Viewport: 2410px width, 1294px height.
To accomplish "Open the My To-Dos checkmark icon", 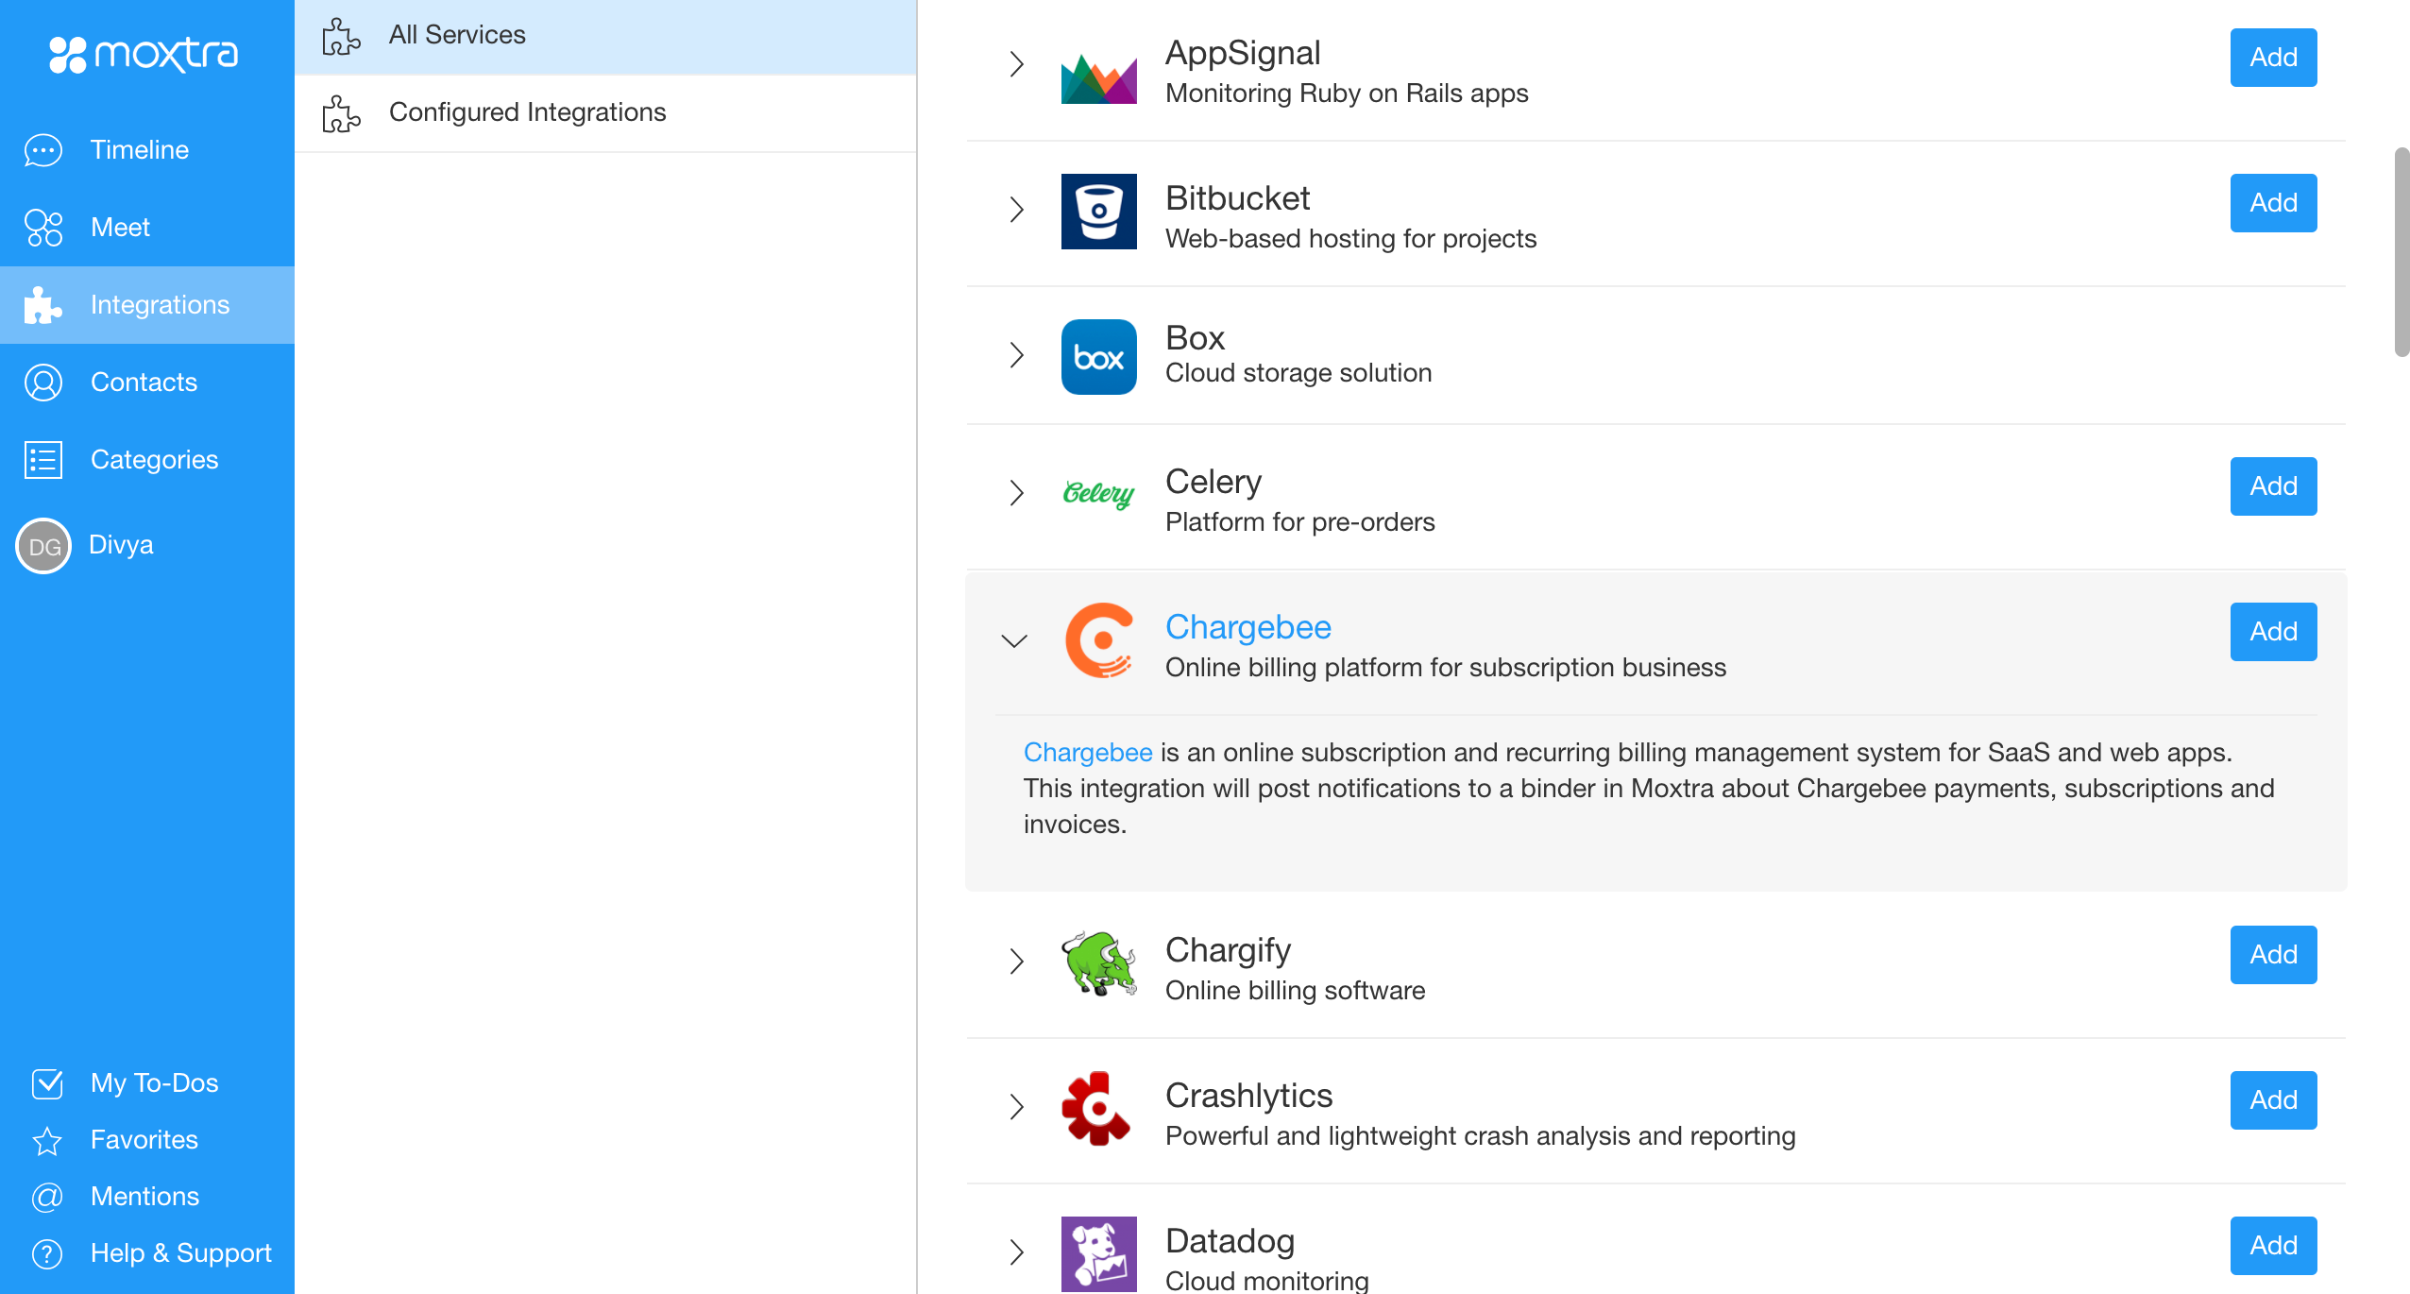I will point(47,1083).
